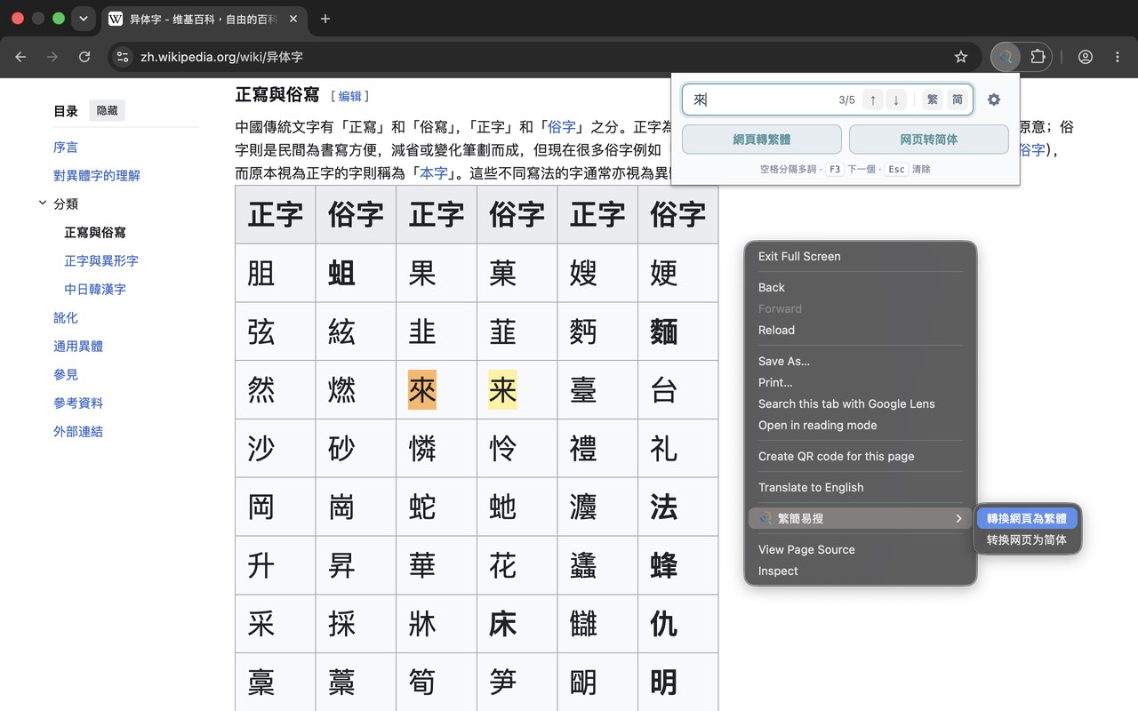The height and width of the screenshot is (711, 1138).
Task: Collapse the 分類 section in the contents
Action: click(42, 204)
